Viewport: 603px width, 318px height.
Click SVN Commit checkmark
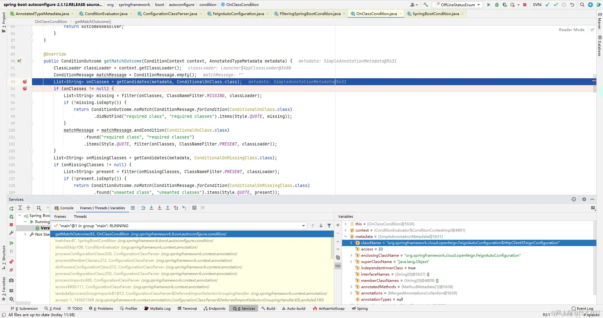pyautogui.click(x=556, y=5)
